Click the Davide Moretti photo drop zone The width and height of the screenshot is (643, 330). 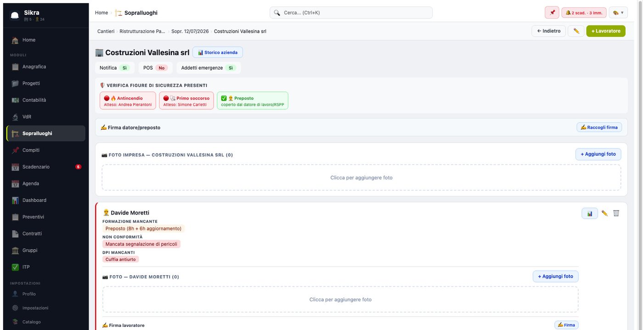[x=340, y=299]
